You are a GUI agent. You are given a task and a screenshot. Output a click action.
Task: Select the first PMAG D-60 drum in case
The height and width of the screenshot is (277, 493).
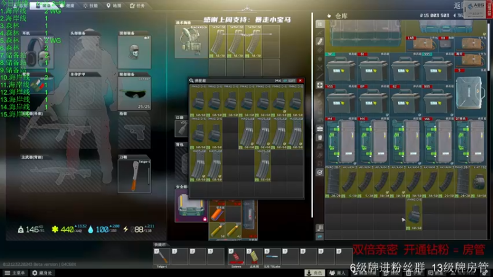(x=198, y=100)
